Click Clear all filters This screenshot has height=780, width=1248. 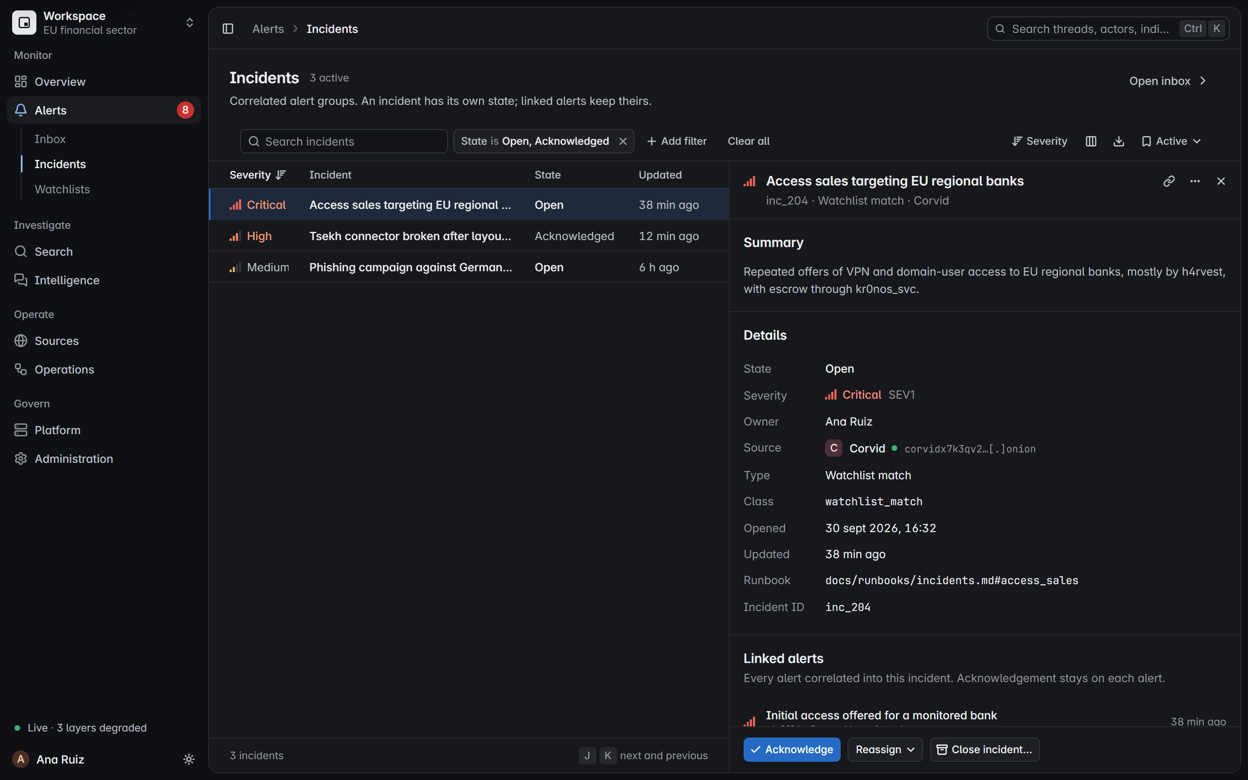pyautogui.click(x=748, y=141)
